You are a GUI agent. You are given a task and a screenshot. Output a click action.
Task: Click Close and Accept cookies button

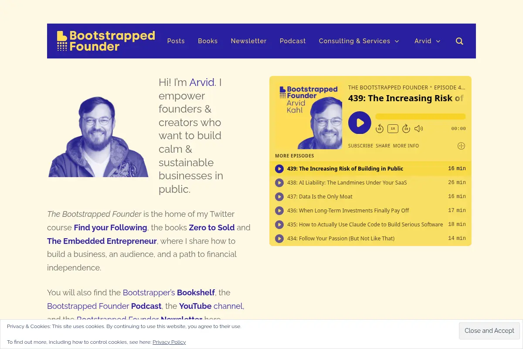click(489, 331)
